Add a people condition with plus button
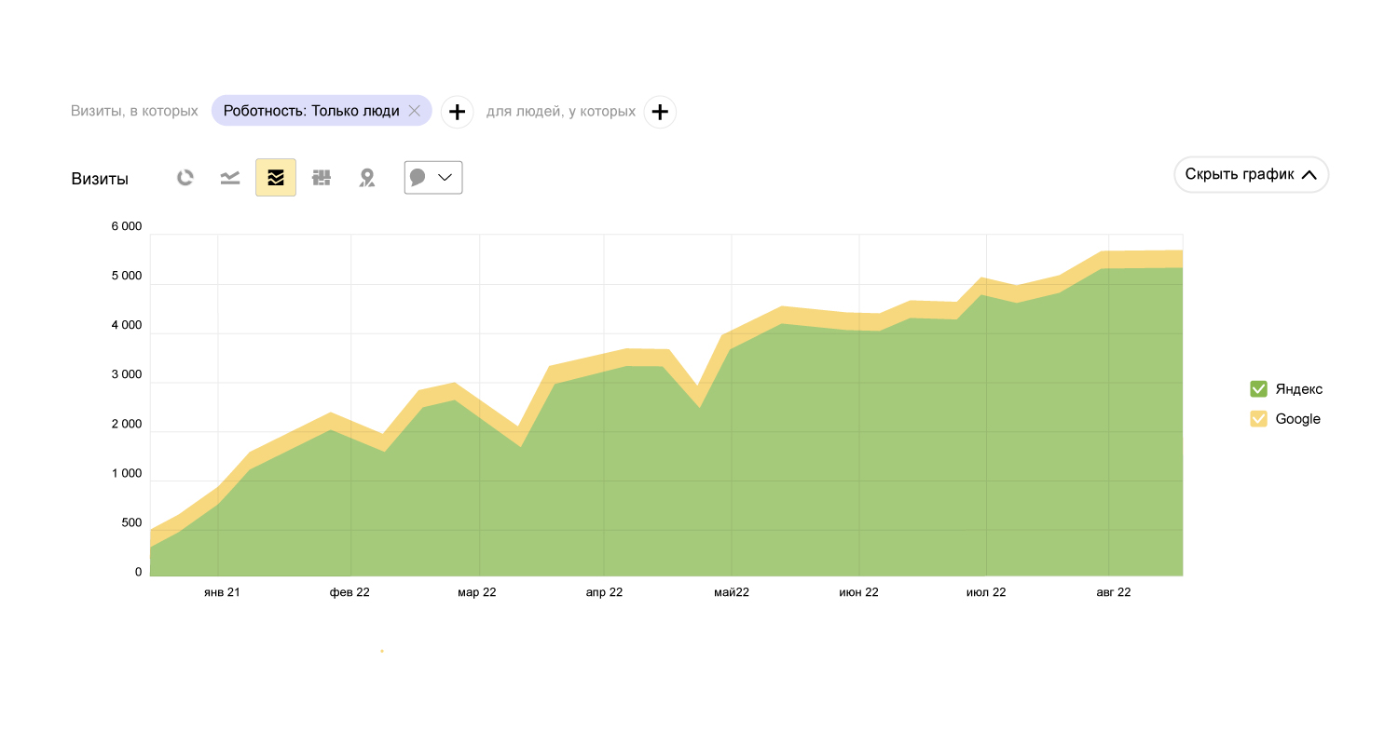 coord(660,112)
